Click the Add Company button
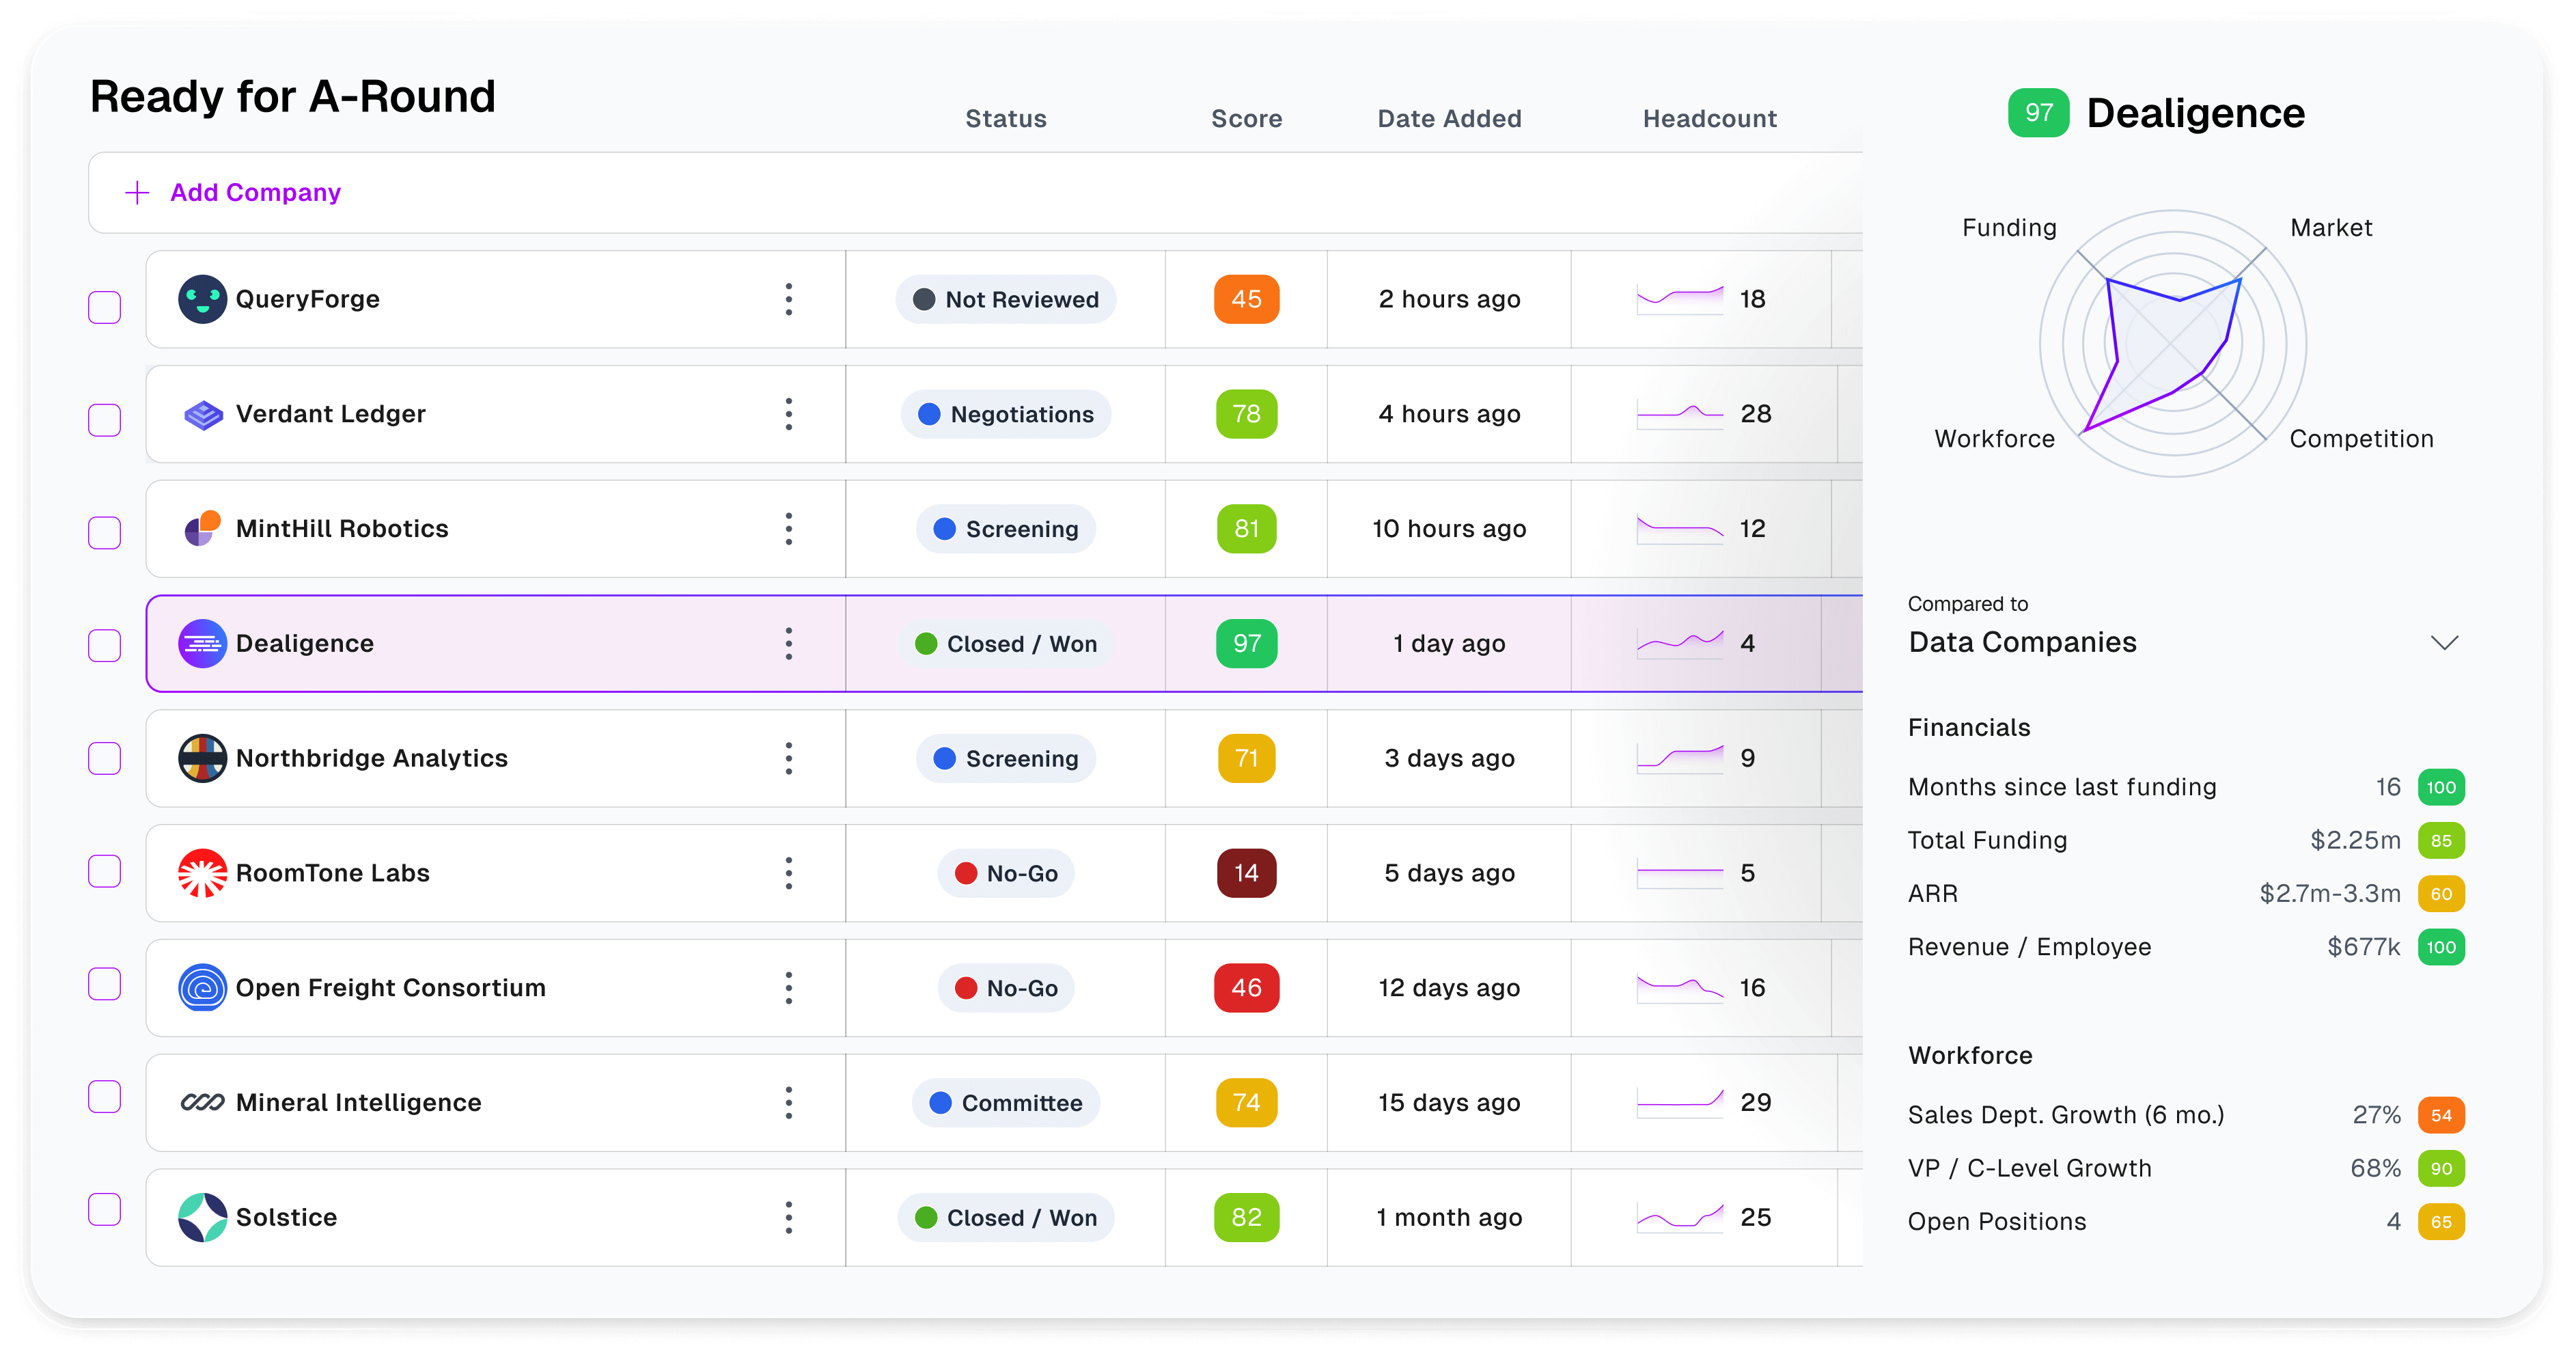This screenshot has width=2576, height=1359. tap(232, 192)
